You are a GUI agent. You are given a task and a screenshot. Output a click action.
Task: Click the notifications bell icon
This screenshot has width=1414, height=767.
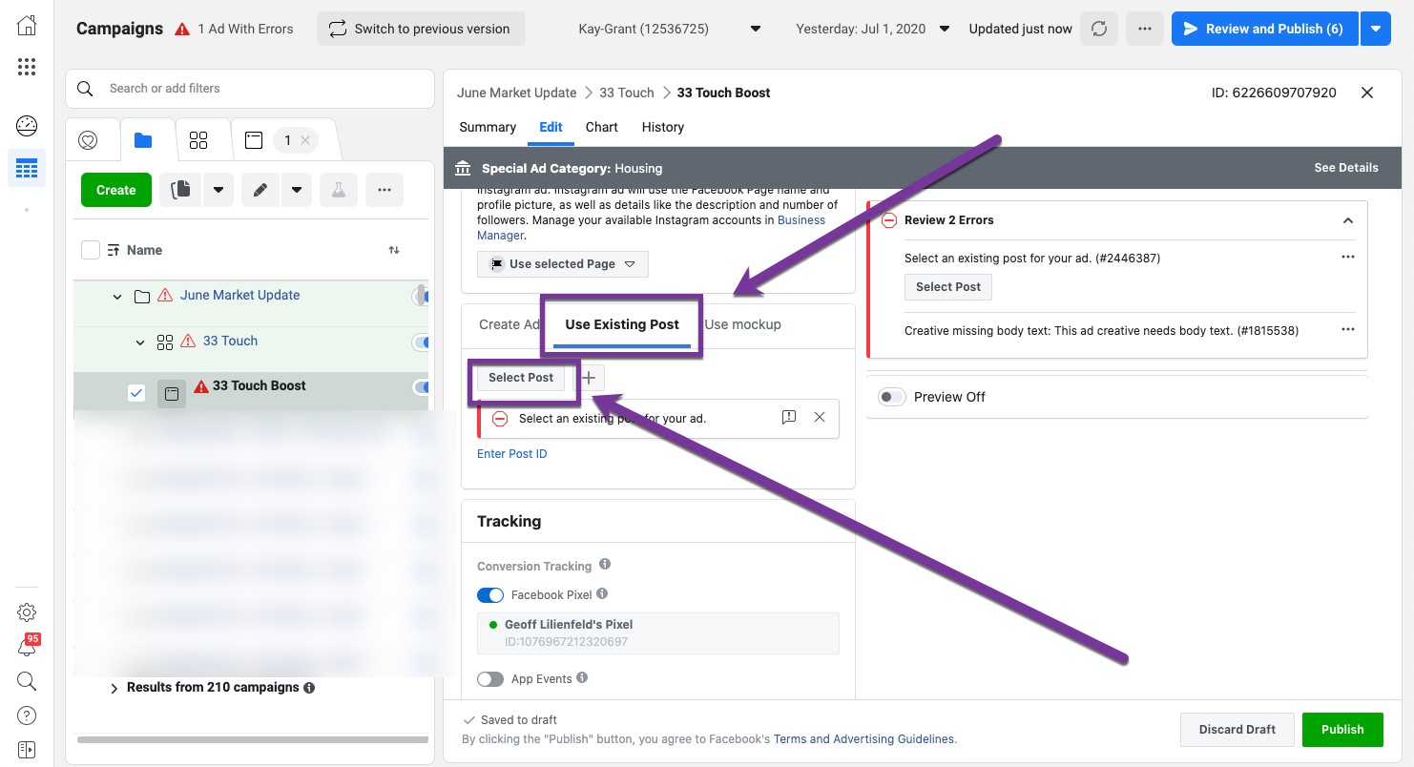[27, 648]
